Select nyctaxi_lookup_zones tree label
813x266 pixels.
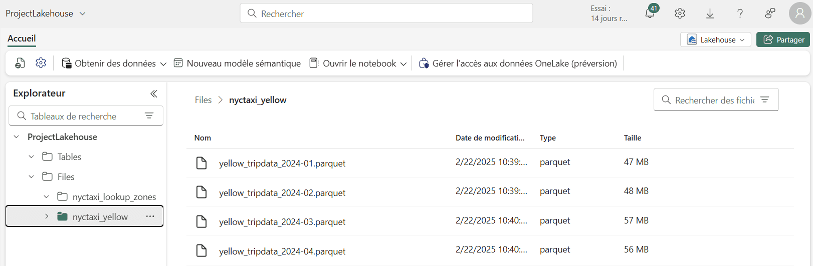tap(114, 196)
